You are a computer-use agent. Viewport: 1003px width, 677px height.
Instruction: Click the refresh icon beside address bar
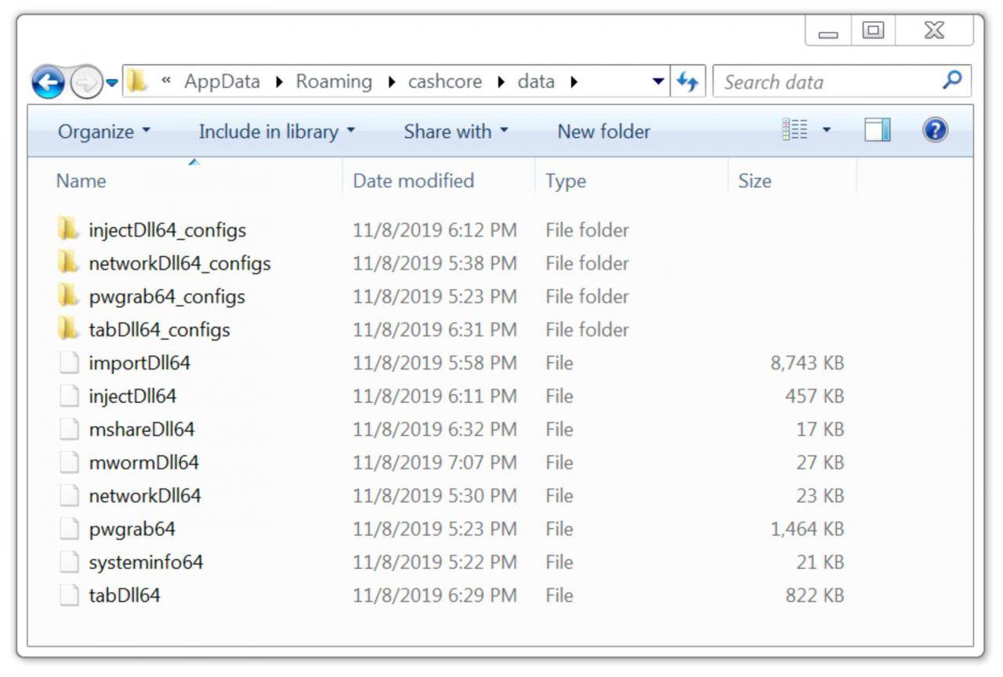click(x=687, y=81)
